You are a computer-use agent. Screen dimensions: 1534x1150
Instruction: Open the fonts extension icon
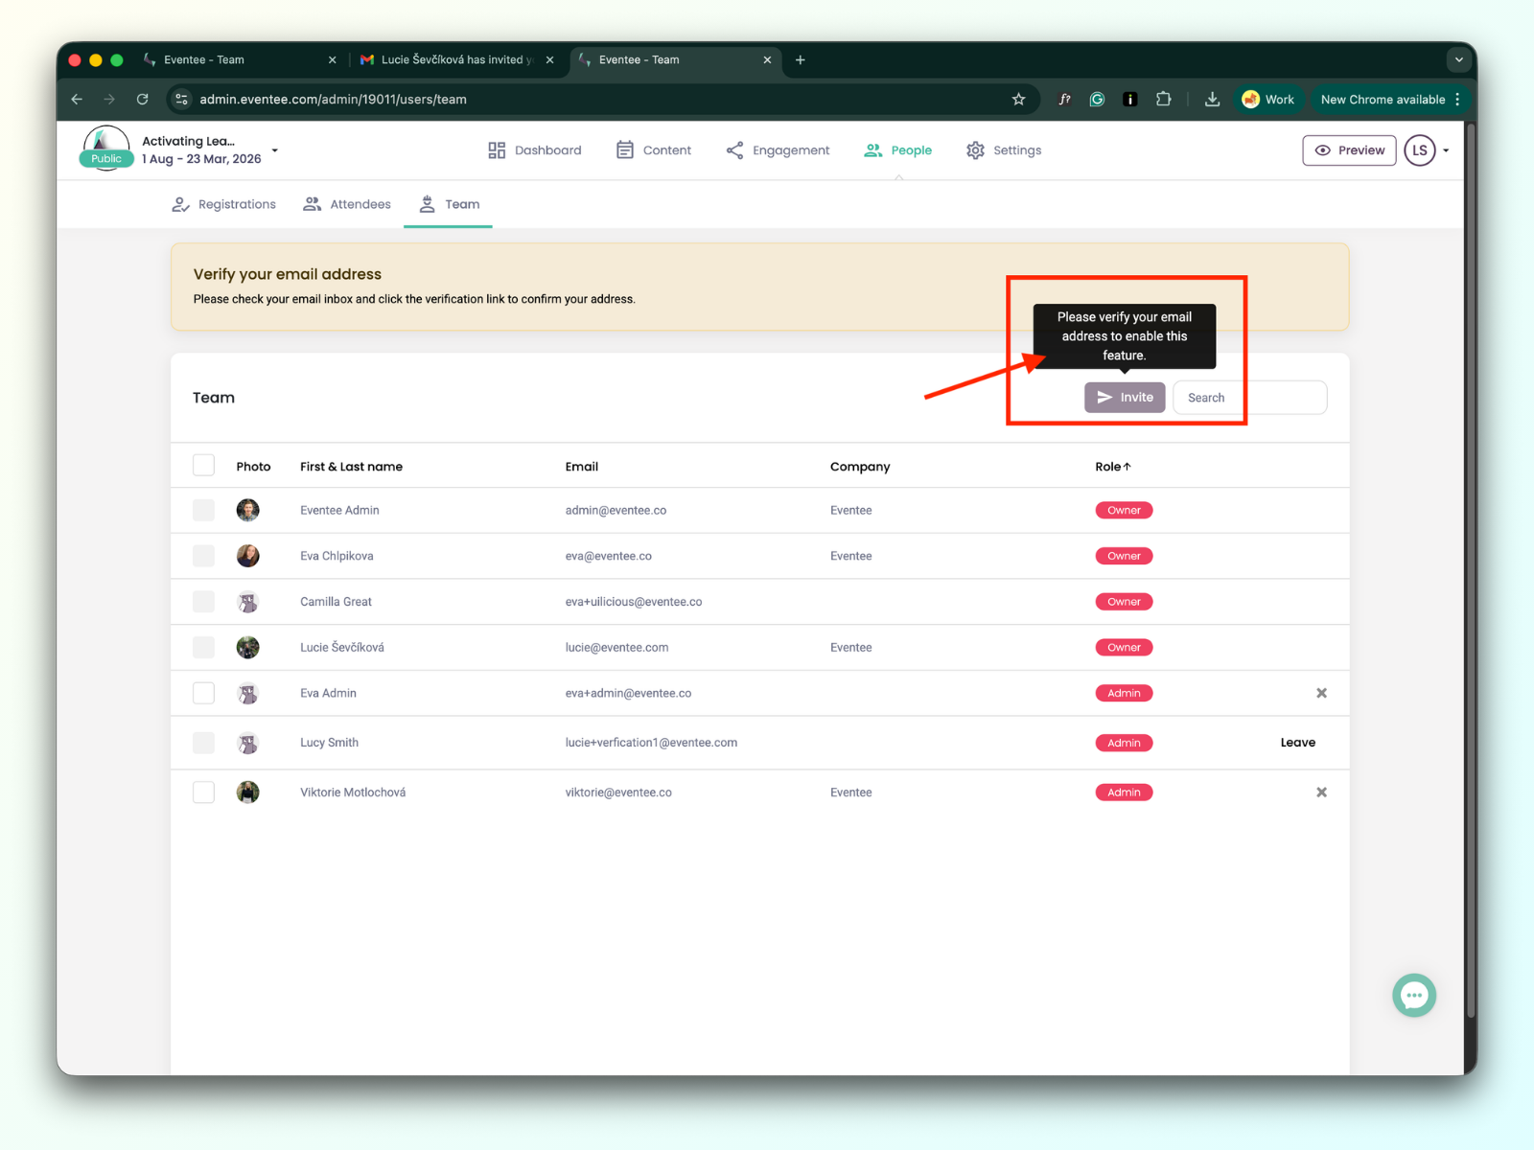point(1065,100)
